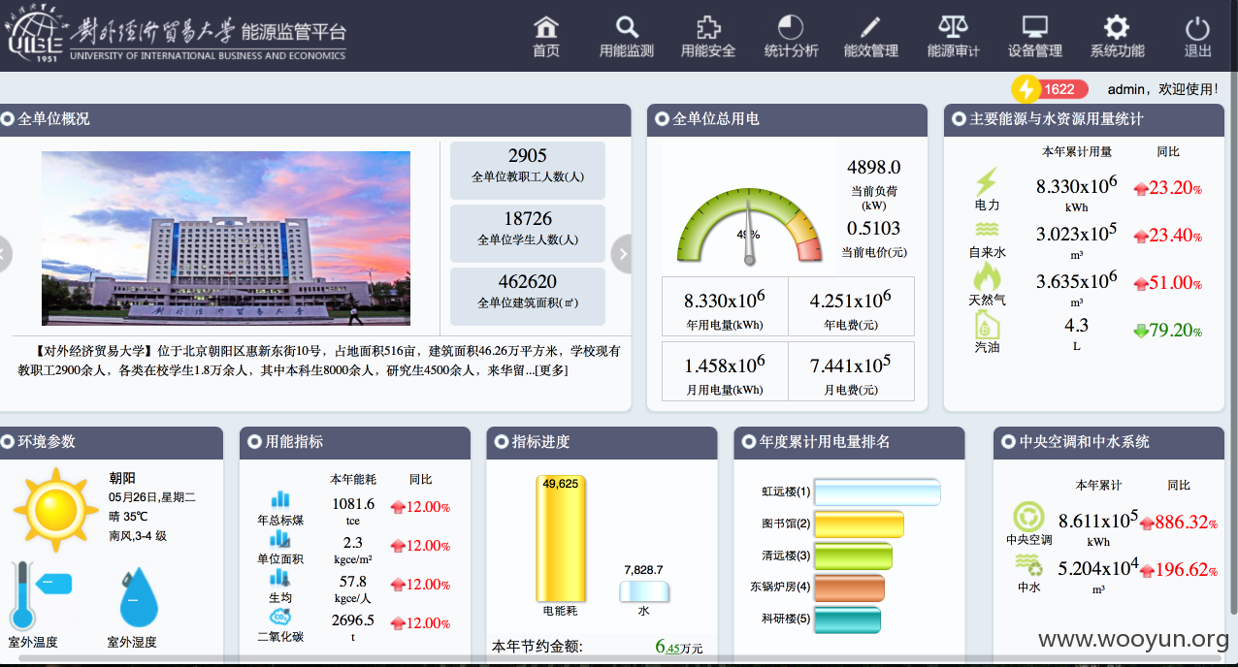The width and height of the screenshot is (1238, 667).
Task: Select the 能效管理 pencil icon
Action: point(870,27)
